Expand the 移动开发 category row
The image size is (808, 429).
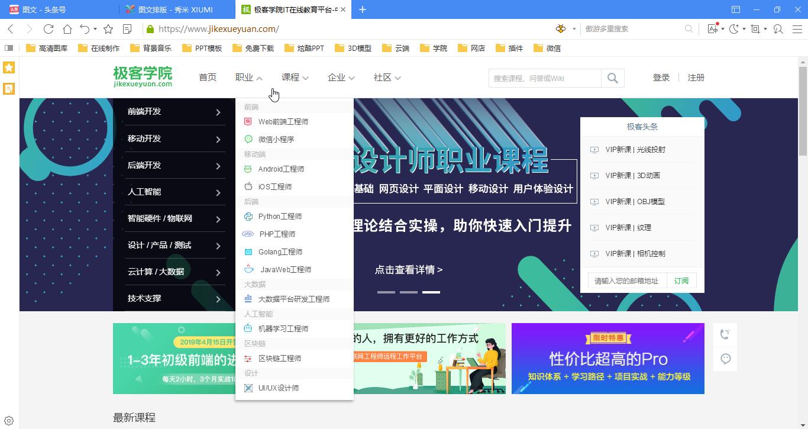coord(174,138)
